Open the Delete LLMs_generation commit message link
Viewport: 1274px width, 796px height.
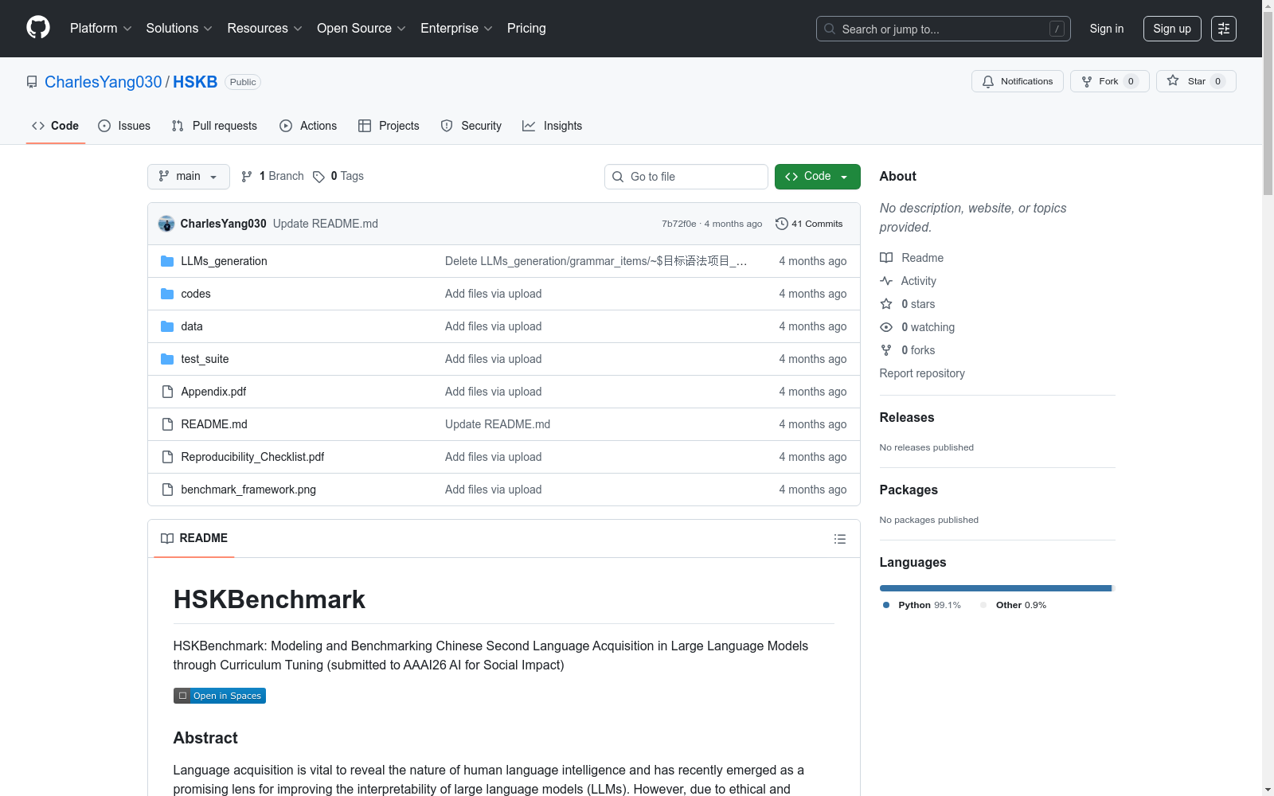(x=596, y=261)
